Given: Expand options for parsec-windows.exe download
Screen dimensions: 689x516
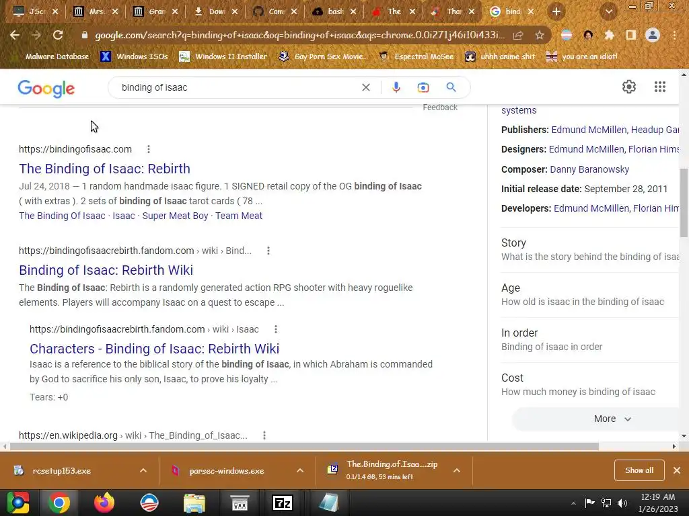Looking at the screenshot, I should click(x=299, y=470).
